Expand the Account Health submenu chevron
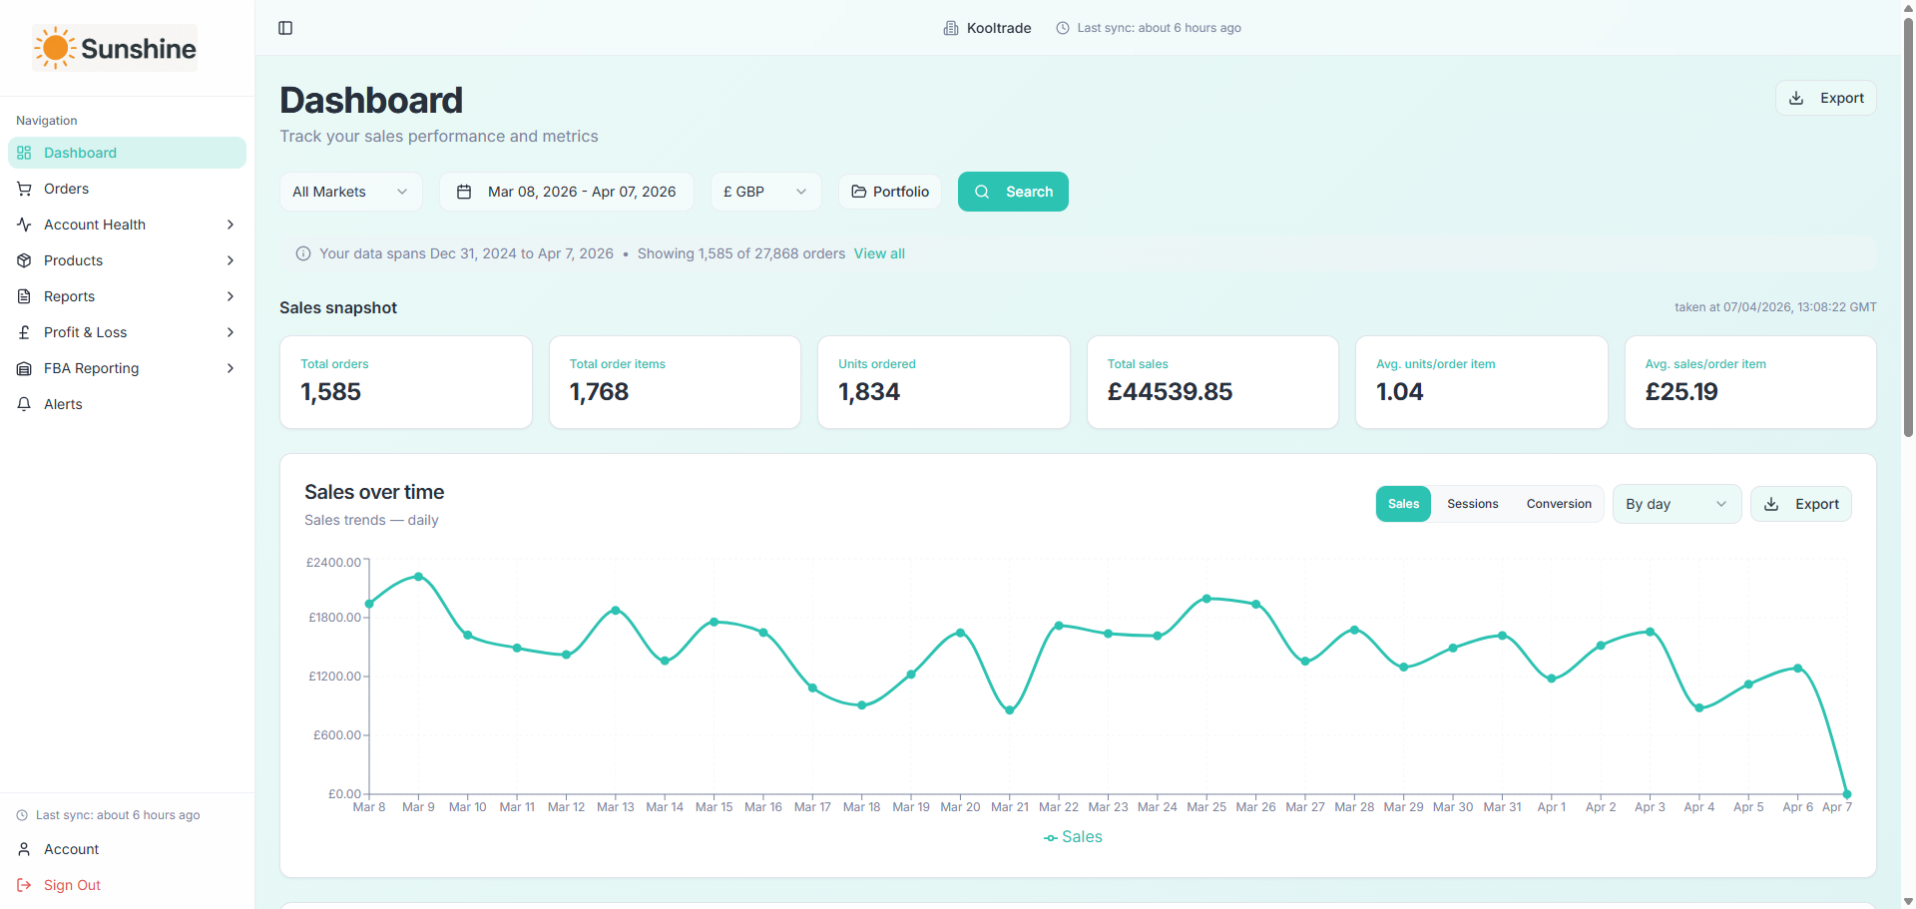 click(231, 225)
